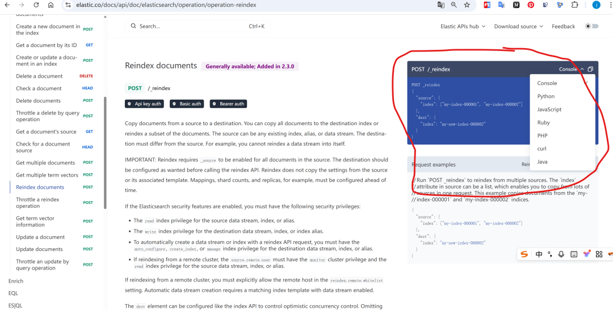Viewport: 613px width, 311px height.
Task: Focus the docs Search field
Action: [x=198, y=26]
